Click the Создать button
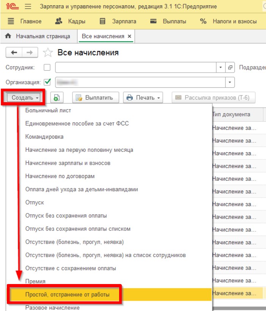 pyautogui.click(x=24, y=98)
